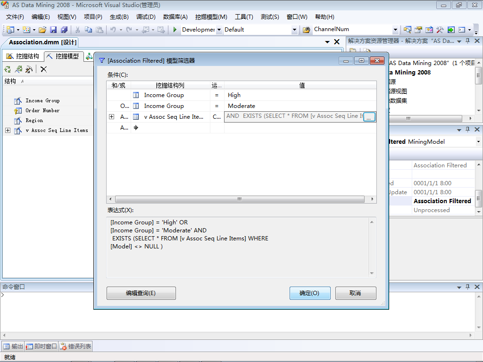483x362 pixels.
Task: Click the Delete X icon in mining toolbar
Action: [x=43, y=69]
